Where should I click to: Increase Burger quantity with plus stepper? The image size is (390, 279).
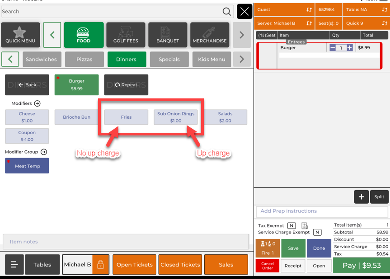349,48
